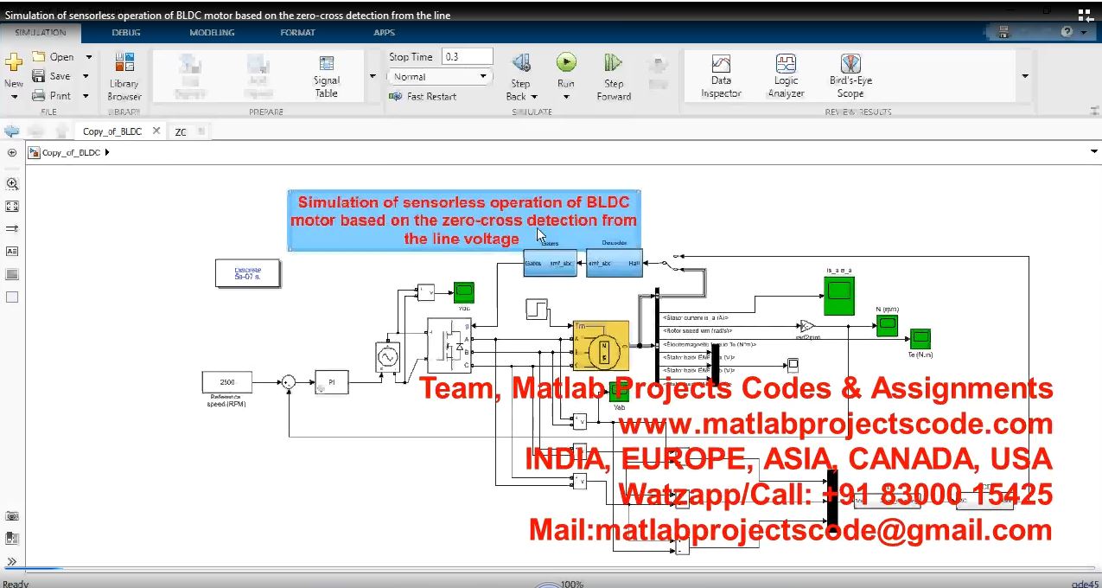This screenshot has width=1102, height=588.
Task: Click the Help question mark icon
Action: (1067, 32)
